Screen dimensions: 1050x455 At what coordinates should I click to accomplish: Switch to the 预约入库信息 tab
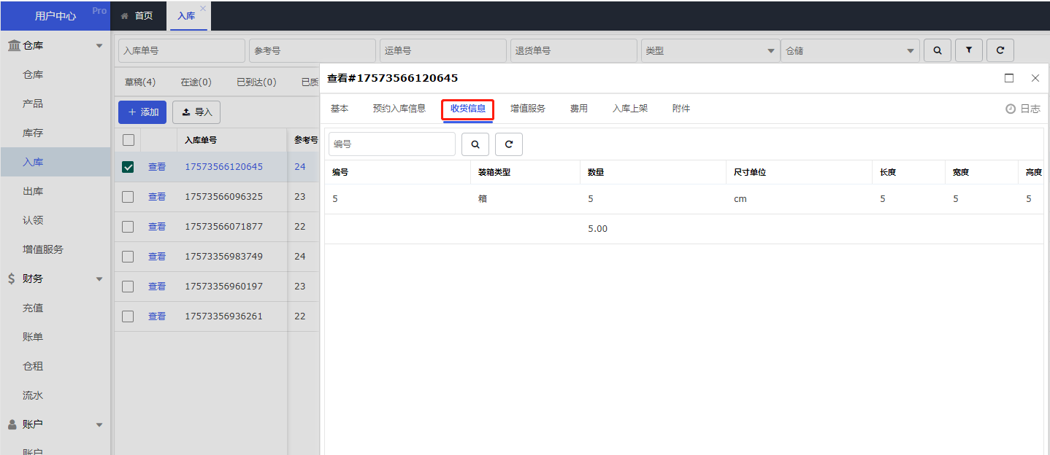tap(399, 109)
